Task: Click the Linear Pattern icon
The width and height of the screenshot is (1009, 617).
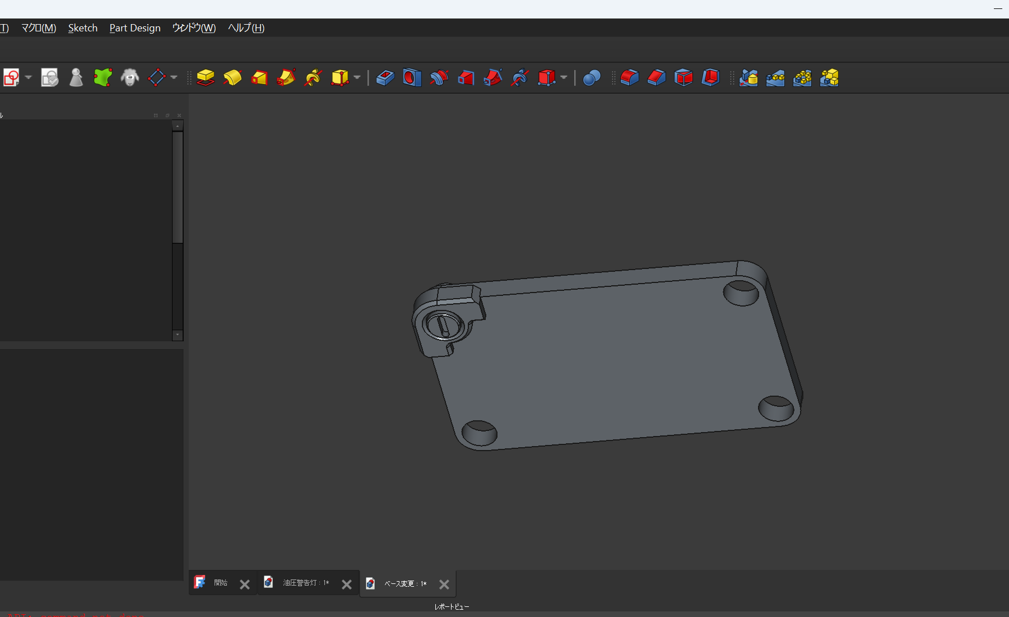Action: tap(775, 77)
